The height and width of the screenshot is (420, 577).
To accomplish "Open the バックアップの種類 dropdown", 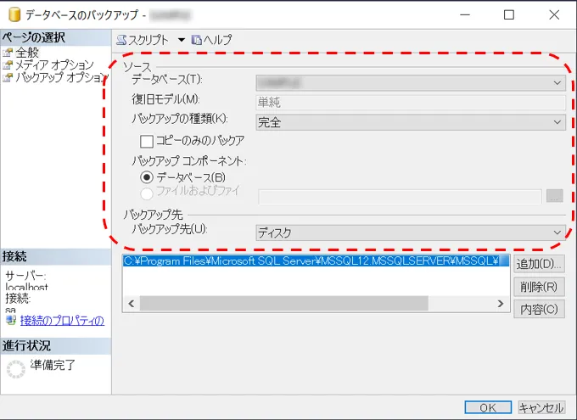I will 557,122.
